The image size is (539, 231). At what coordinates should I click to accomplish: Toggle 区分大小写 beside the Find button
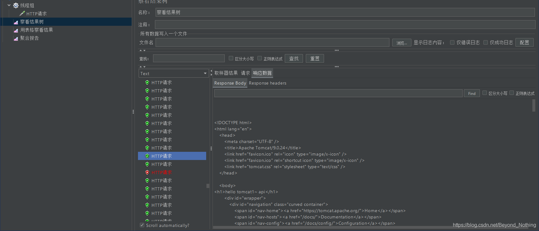point(485,93)
